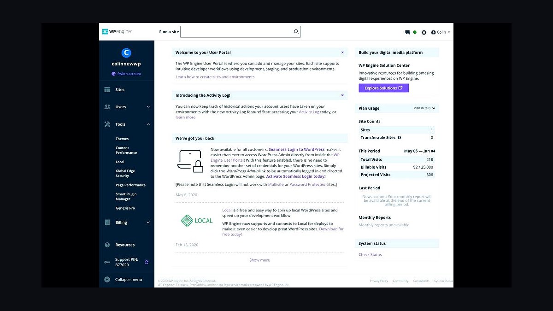Open Smart Plugin Manager

pyautogui.click(x=126, y=196)
